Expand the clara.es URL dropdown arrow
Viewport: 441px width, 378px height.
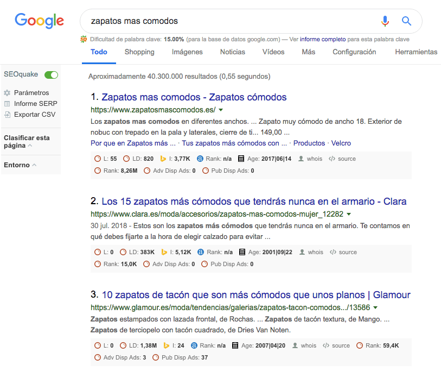pyautogui.click(x=349, y=214)
